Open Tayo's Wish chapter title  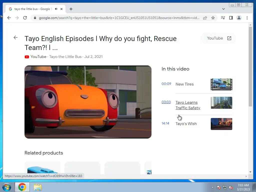[186, 123]
